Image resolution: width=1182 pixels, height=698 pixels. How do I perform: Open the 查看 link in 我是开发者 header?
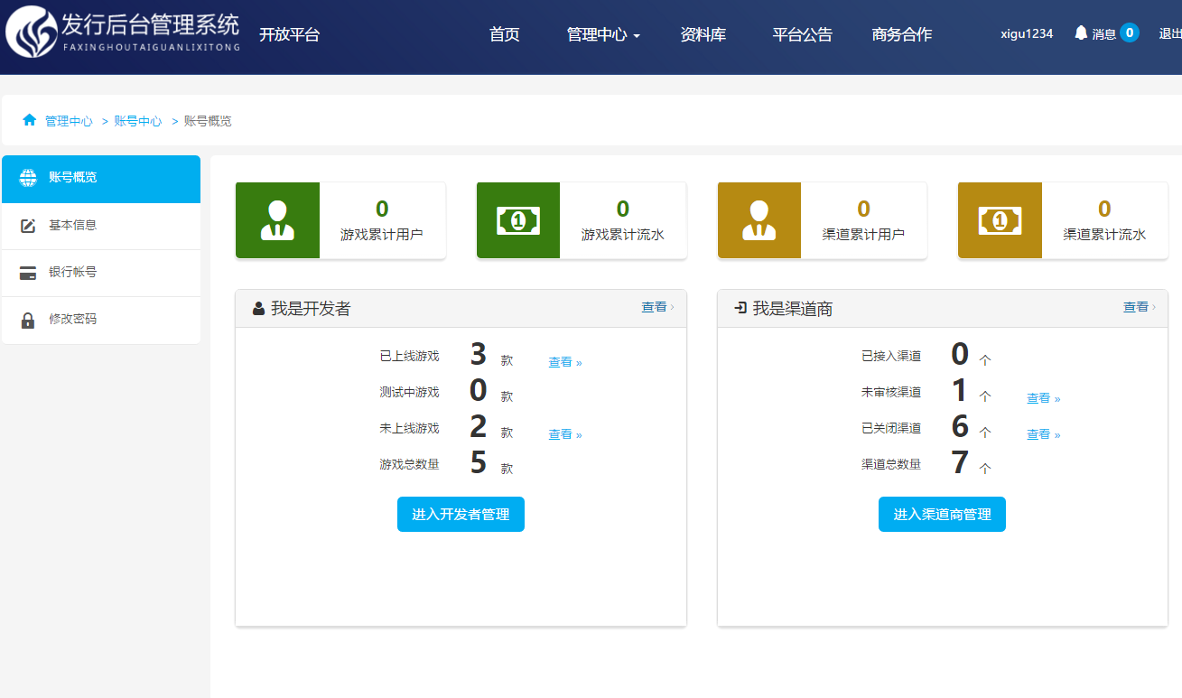click(656, 307)
